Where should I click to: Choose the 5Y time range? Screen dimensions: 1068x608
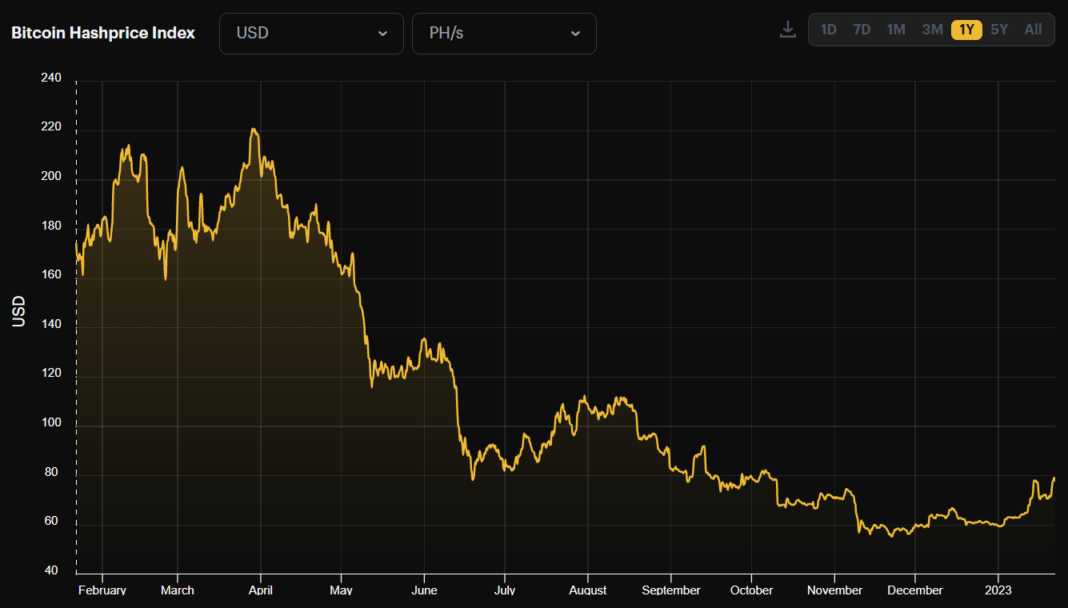[x=999, y=30]
